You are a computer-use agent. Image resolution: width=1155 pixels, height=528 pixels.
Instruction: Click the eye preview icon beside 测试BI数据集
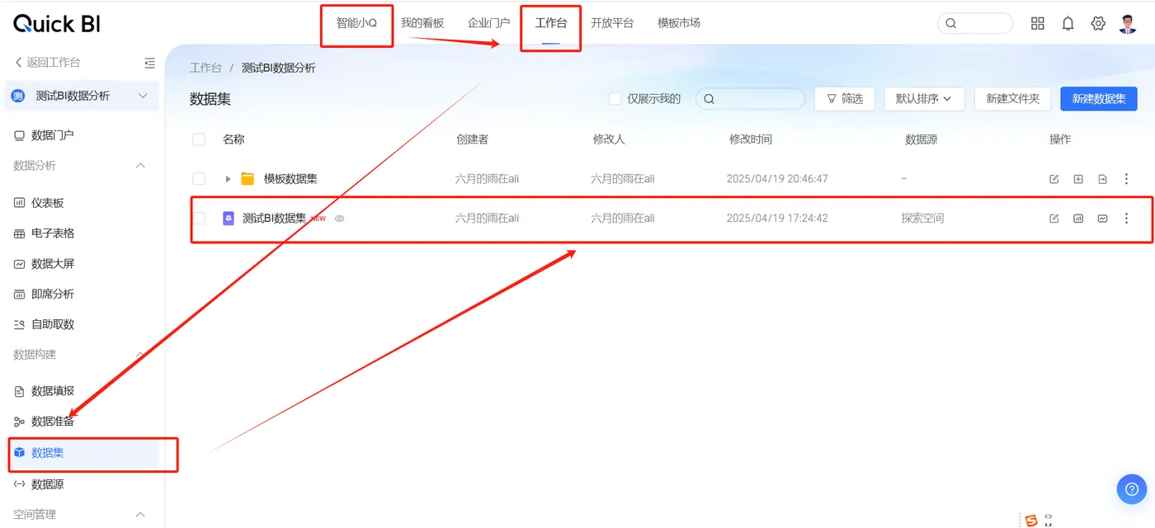tap(339, 219)
